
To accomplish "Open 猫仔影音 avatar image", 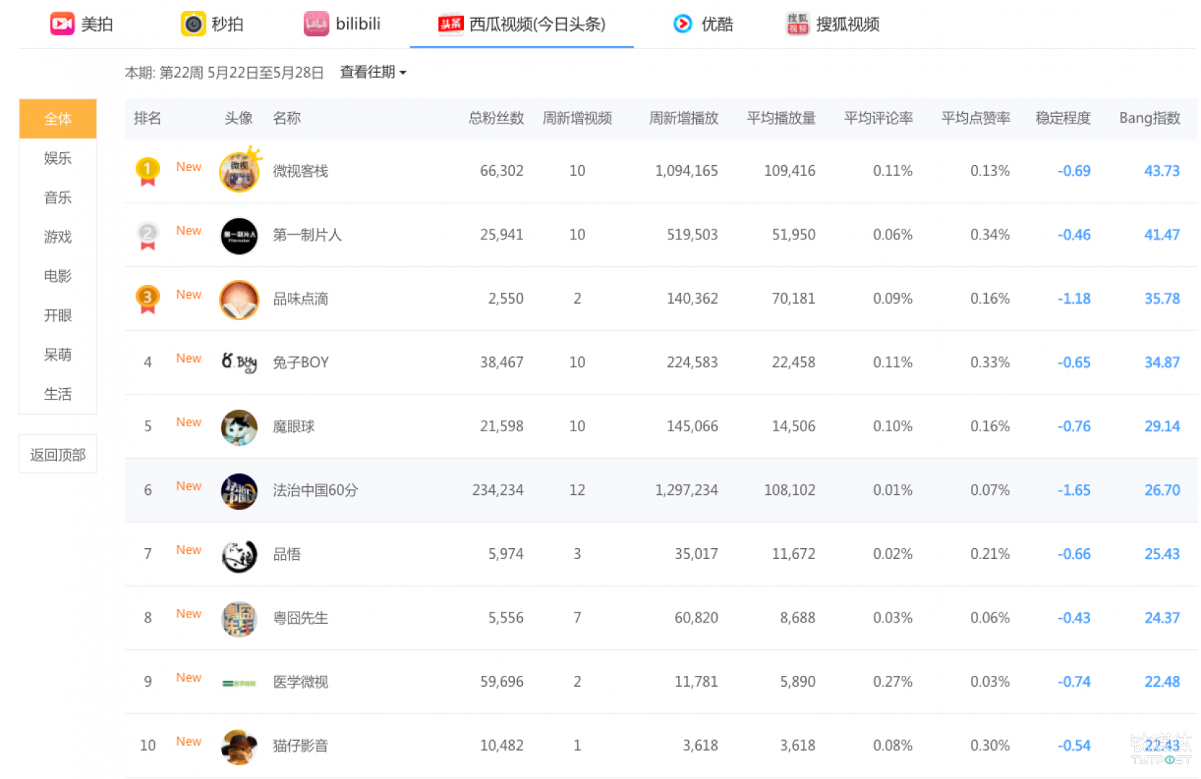I will [x=239, y=747].
